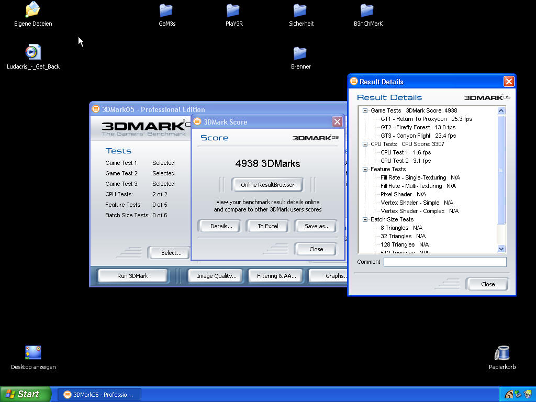Viewport: 536px width, 402px height.
Task: Select Pixel Shader row
Action: click(x=403, y=194)
